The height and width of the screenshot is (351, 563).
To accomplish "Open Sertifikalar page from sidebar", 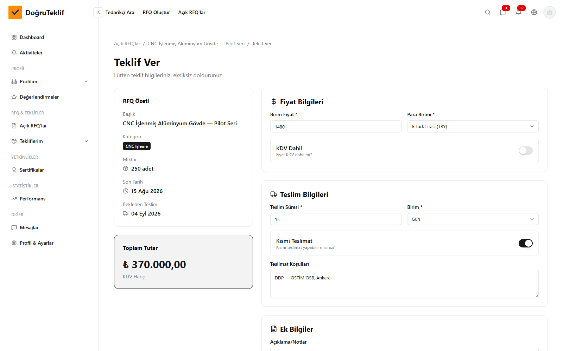I will [49, 170].
